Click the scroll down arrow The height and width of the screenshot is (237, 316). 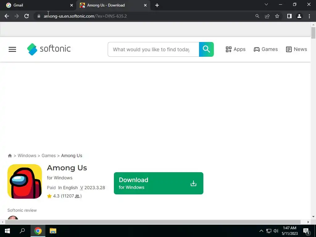[313, 217]
